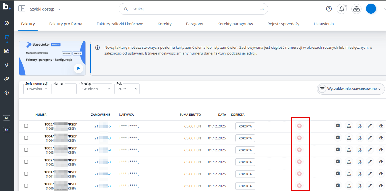Select the checkbox for invoice 1005
Viewport: 386px width, 192px height.
coord(26,126)
